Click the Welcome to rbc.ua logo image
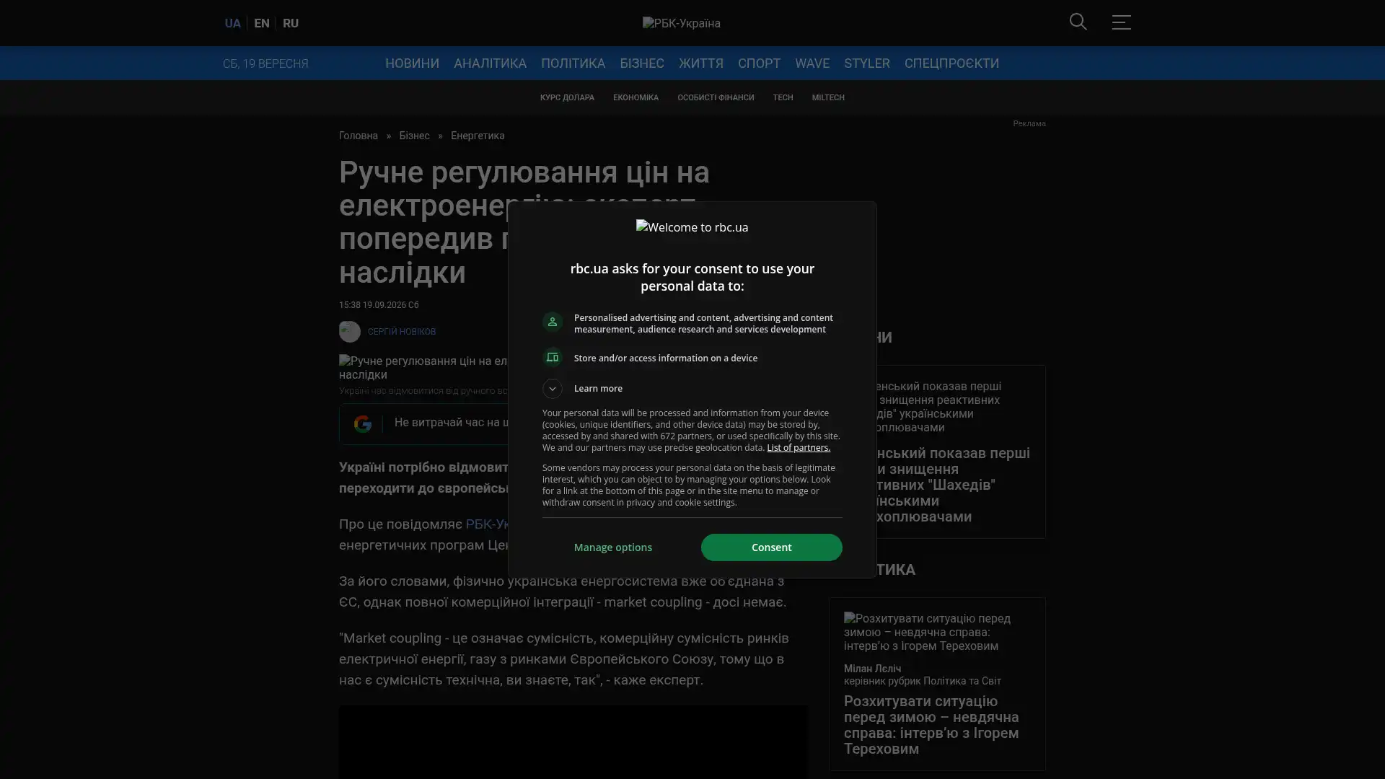This screenshot has width=1385, height=779. click(692, 227)
